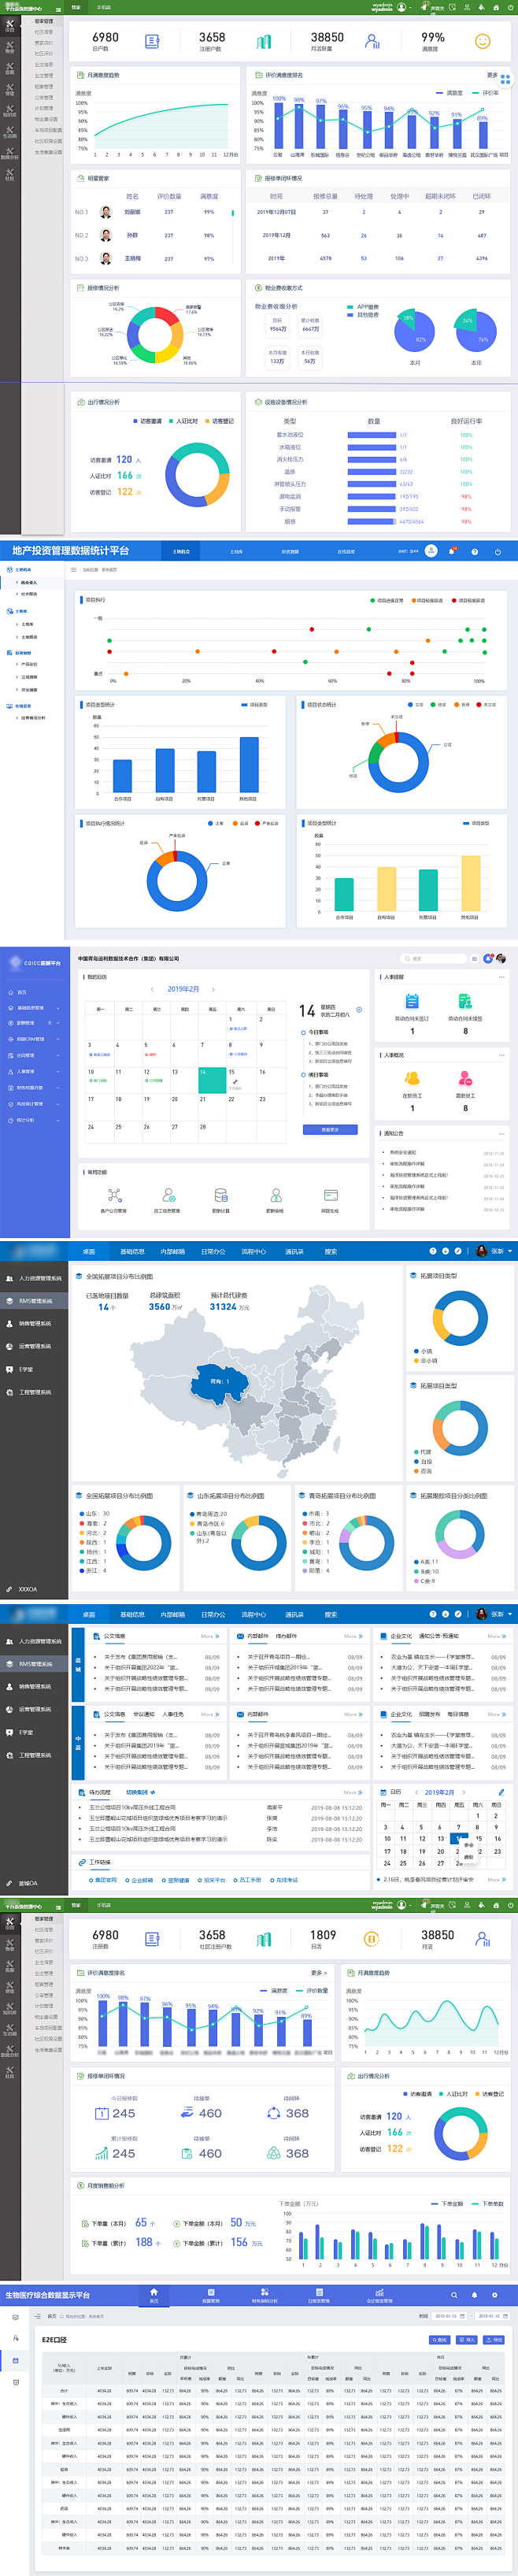Image resolution: width=518 pixels, height=2576 pixels.
Task: Click the 劳动合同未签订 document icon
Action: (x=412, y=1001)
